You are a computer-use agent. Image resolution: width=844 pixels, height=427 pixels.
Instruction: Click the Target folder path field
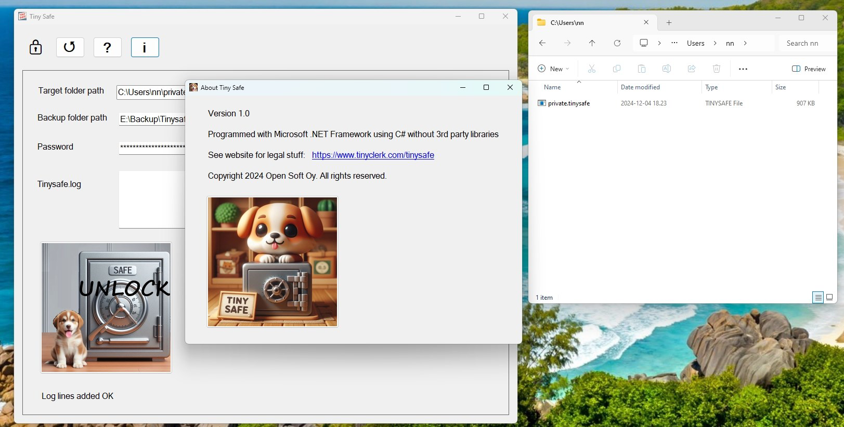pyautogui.click(x=151, y=92)
